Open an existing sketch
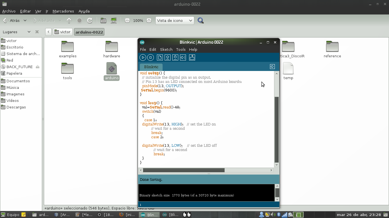 167,57
